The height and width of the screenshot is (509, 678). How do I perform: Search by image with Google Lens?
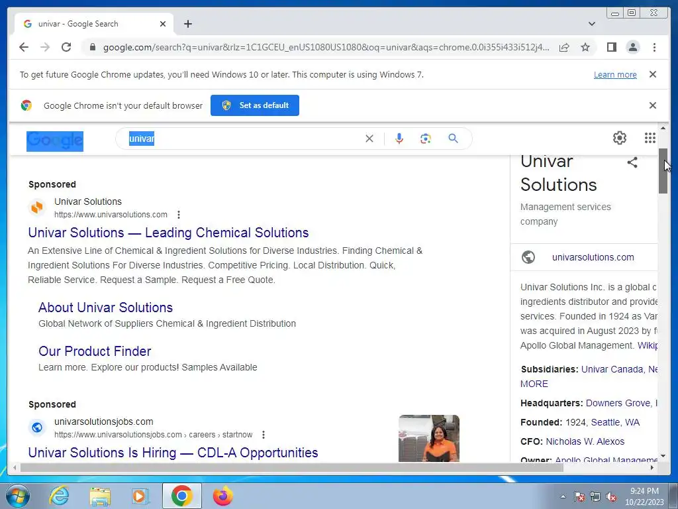point(426,139)
